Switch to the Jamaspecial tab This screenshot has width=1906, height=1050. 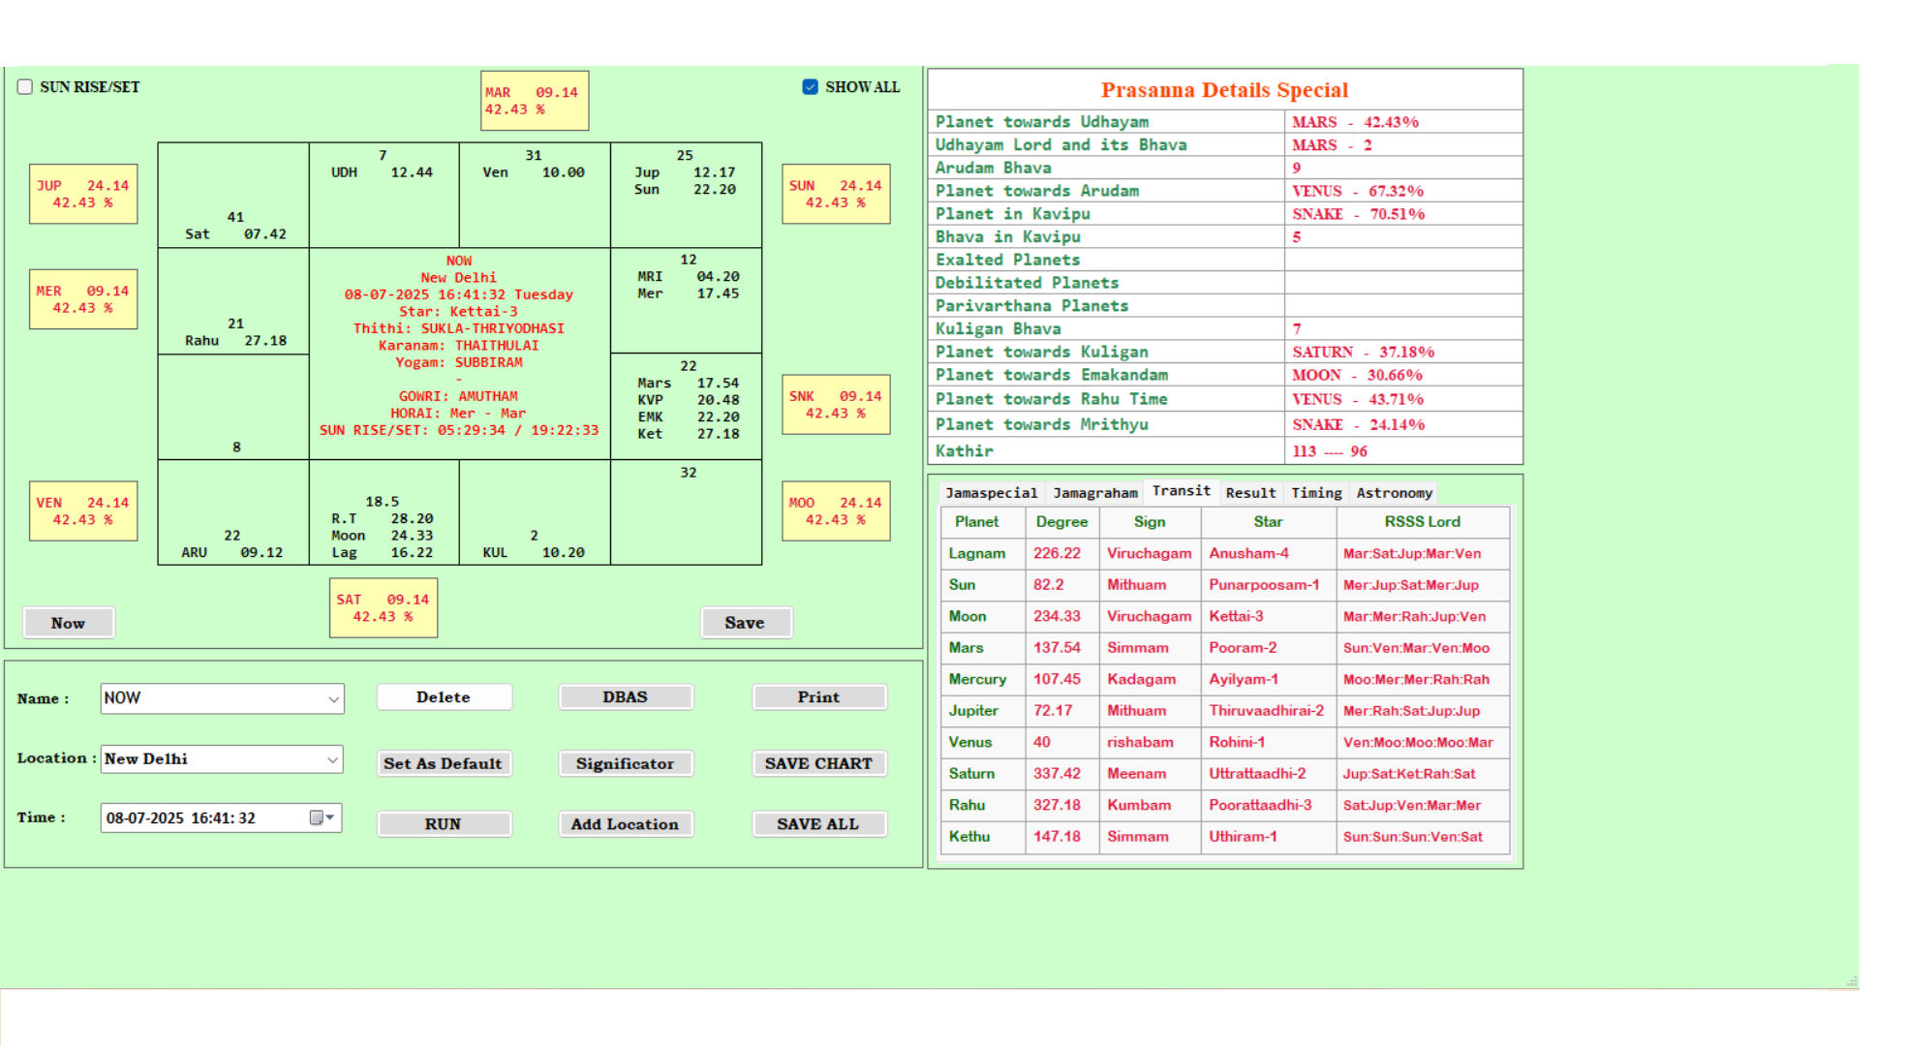tap(992, 493)
